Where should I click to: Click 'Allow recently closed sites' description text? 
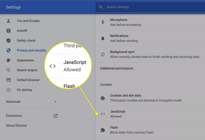pos(155,57)
